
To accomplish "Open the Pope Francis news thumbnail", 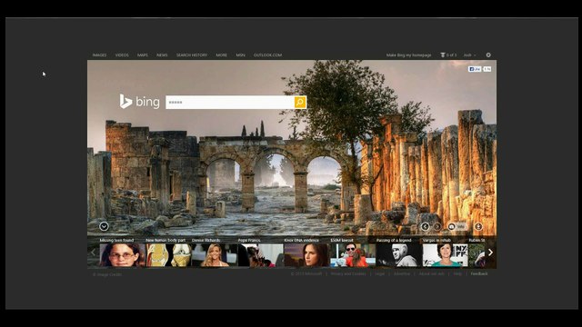I will [261, 255].
